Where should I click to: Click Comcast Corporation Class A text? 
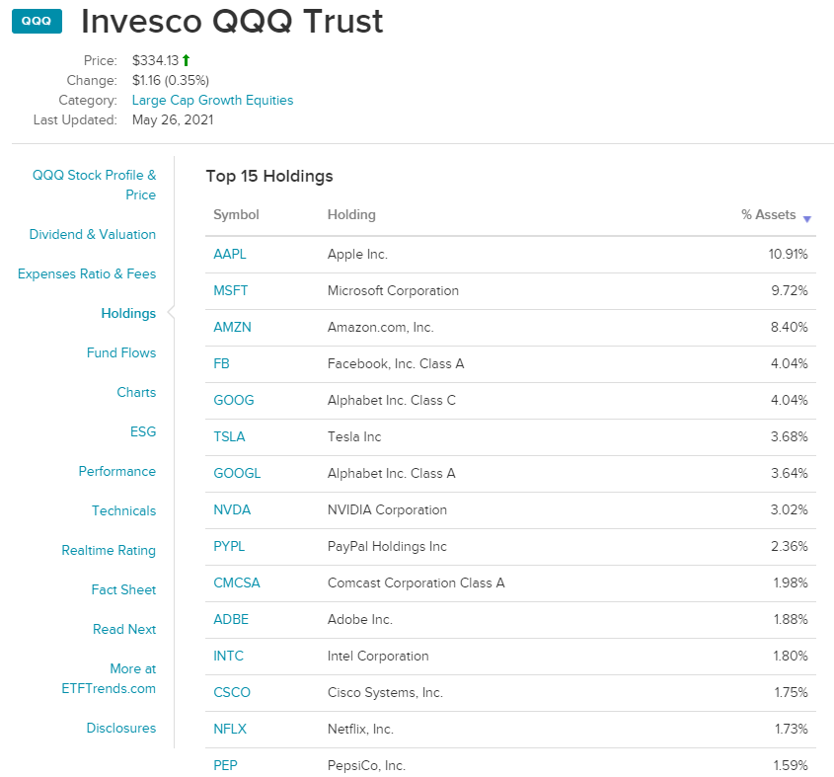coord(416,583)
